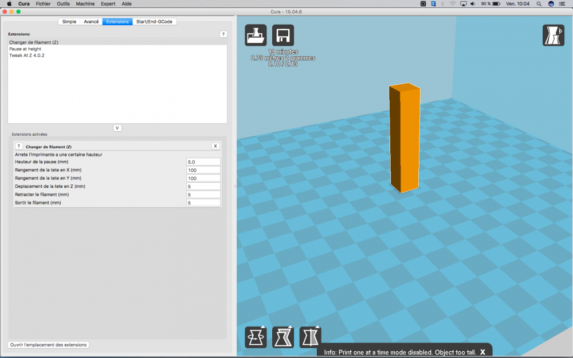Click the 'Hauteur de la pause (mm)' field
The width and height of the screenshot is (573, 358).
(203, 162)
